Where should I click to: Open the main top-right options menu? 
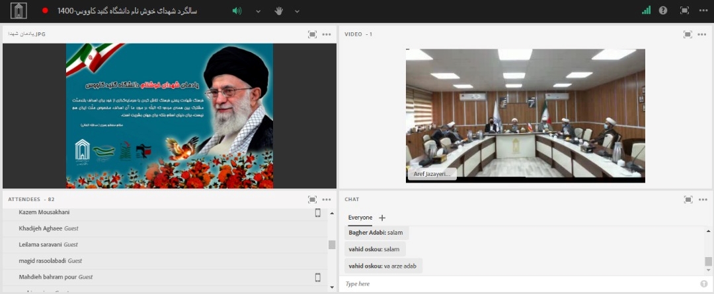click(x=702, y=11)
